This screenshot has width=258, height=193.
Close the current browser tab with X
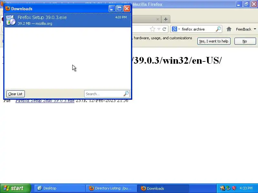157,19
